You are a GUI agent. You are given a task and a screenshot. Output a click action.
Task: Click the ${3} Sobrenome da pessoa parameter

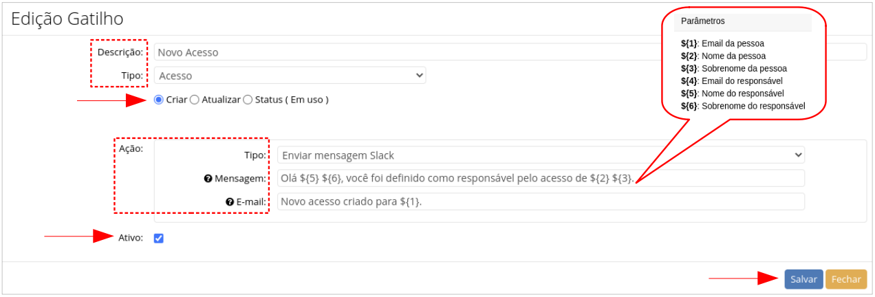click(x=733, y=69)
